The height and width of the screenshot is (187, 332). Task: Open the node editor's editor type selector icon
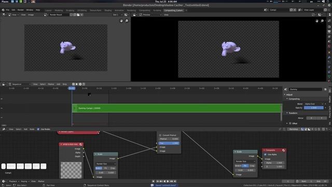(4, 129)
